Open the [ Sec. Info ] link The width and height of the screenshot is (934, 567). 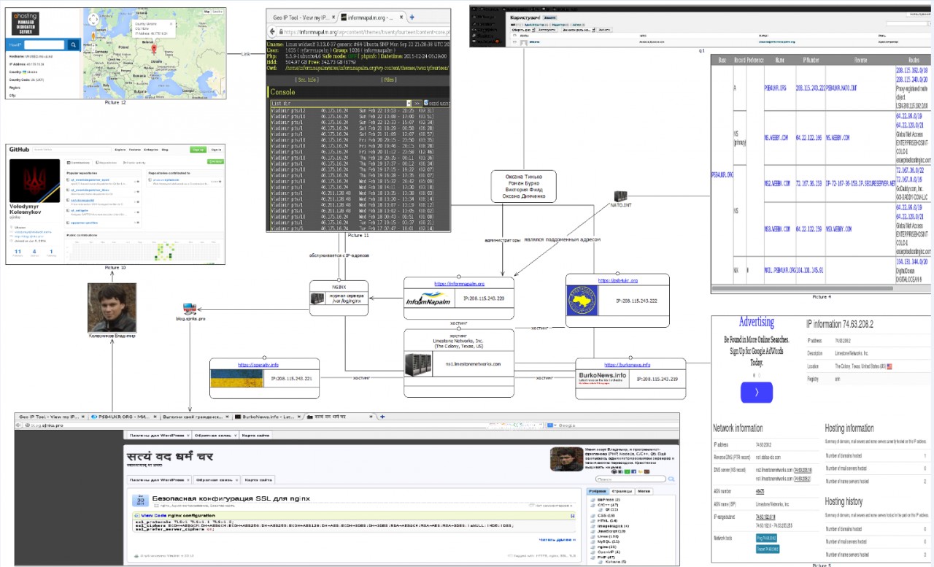point(306,79)
